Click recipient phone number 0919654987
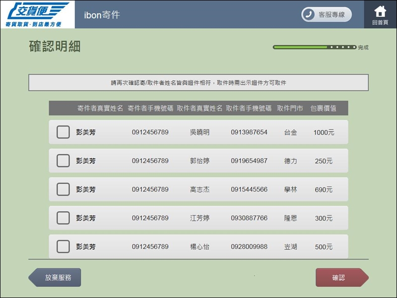 [249, 161]
